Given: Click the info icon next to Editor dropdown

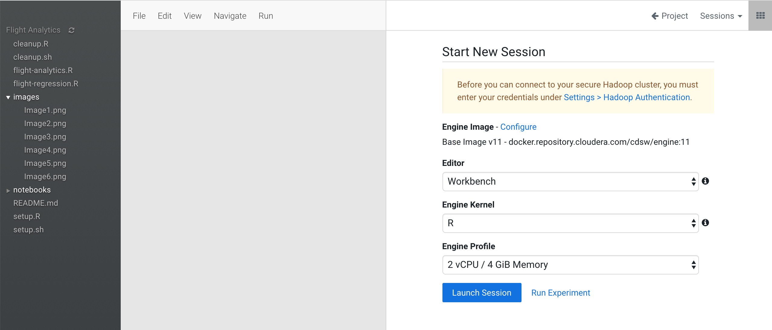Looking at the screenshot, I should [x=705, y=181].
